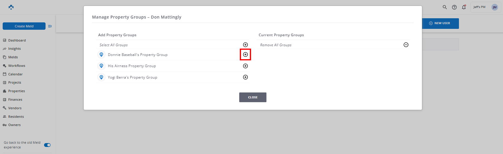Click the Select All Groups plus icon

(245, 45)
